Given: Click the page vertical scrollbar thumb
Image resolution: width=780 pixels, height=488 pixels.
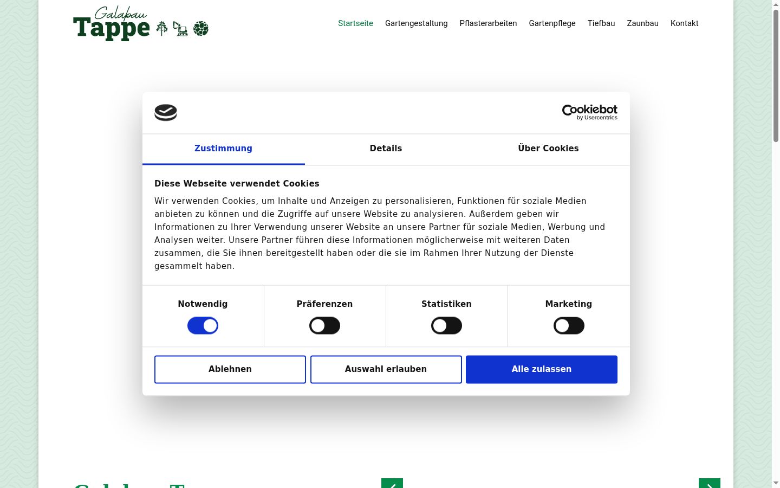Looking at the screenshot, I should click(776, 76).
